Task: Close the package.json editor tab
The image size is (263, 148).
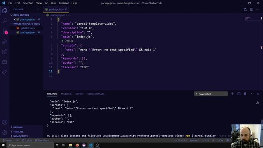Action: 66,9
